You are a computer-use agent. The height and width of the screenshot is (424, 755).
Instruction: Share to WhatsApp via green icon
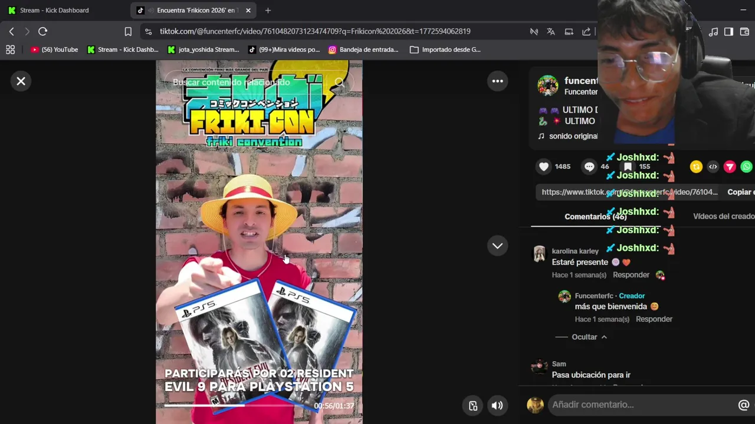point(747,167)
